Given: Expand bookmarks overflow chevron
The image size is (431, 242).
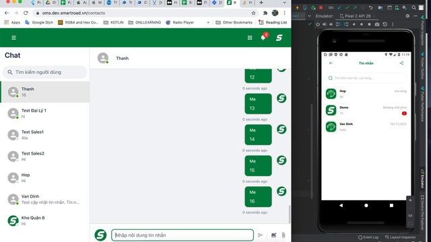Looking at the screenshot, I should click(208, 22).
